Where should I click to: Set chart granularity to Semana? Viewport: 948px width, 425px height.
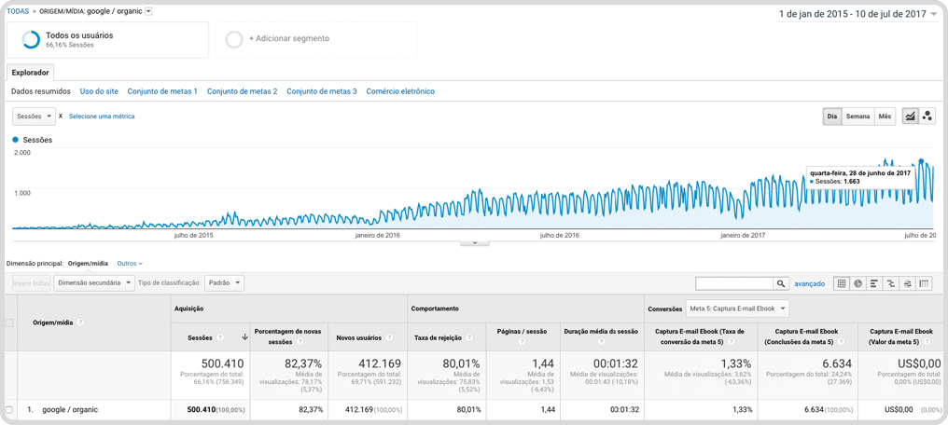point(857,117)
